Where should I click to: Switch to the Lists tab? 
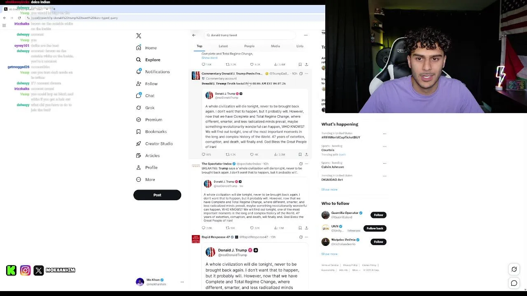300,46
